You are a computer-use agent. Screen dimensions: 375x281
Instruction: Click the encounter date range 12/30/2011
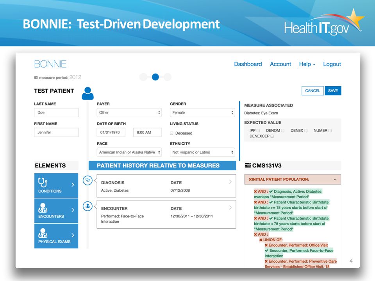coord(191,216)
